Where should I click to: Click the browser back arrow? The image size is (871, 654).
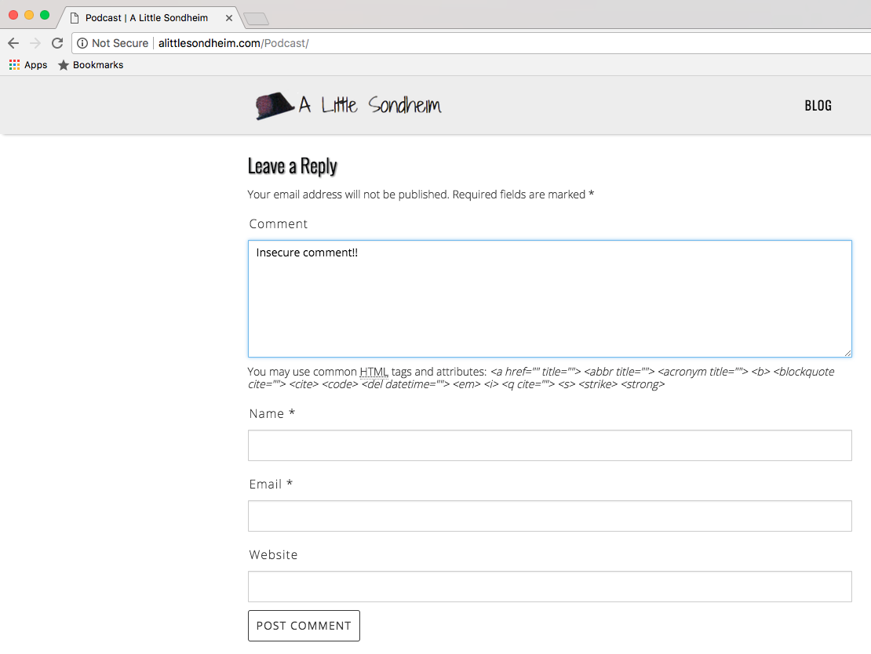[13, 43]
